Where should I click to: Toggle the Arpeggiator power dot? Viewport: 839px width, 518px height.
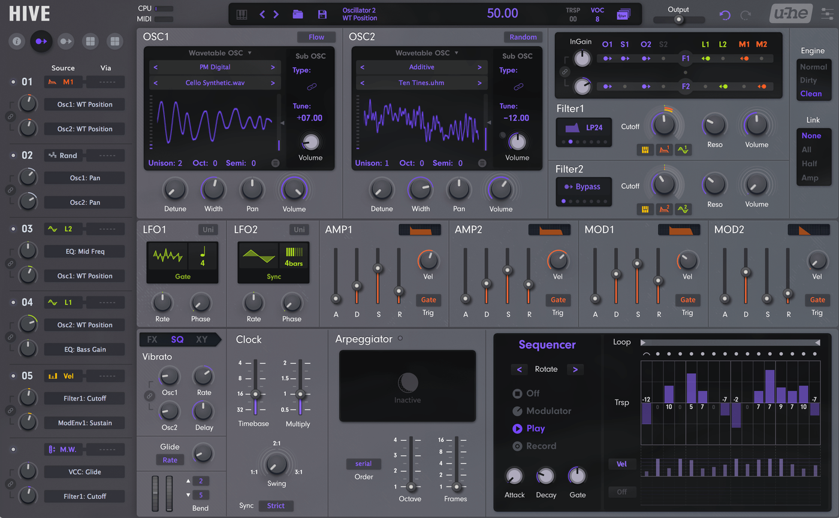click(400, 339)
